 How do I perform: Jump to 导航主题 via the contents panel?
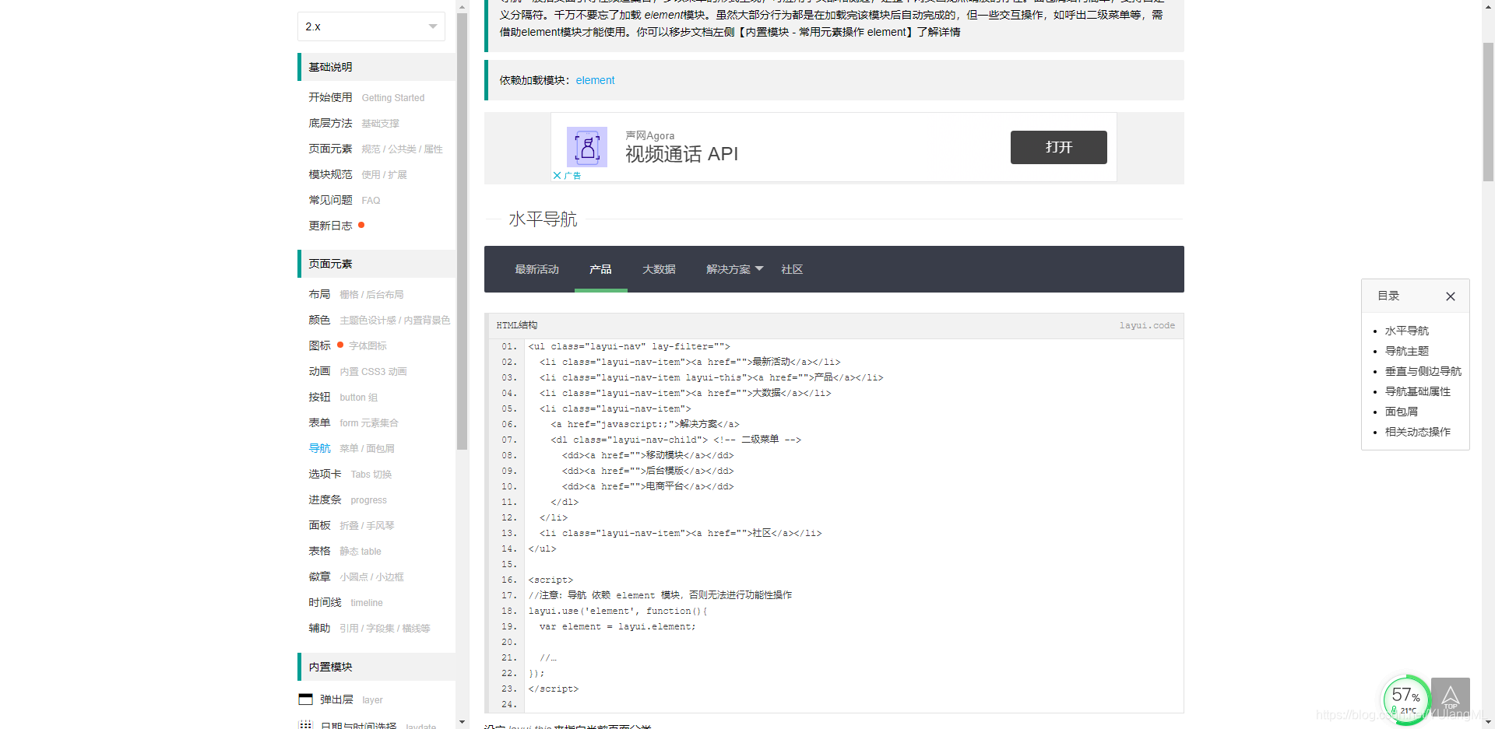coord(1407,351)
